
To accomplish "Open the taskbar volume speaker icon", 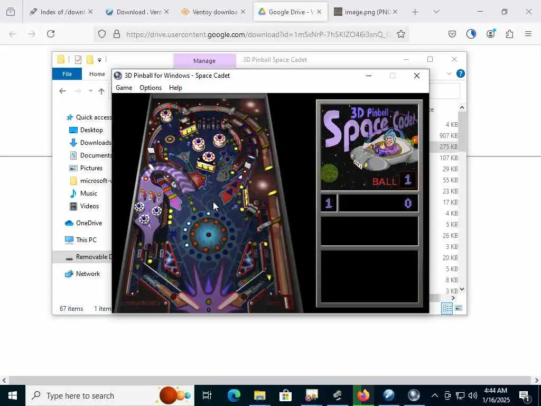I will point(473,395).
